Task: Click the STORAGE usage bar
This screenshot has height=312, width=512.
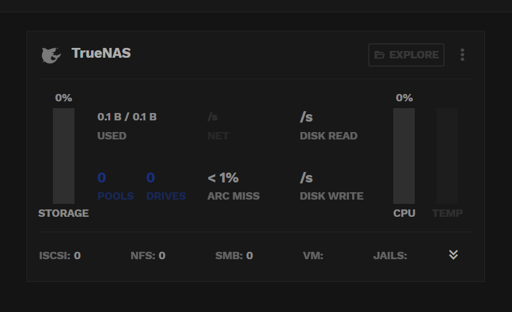Action: (x=63, y=156)
